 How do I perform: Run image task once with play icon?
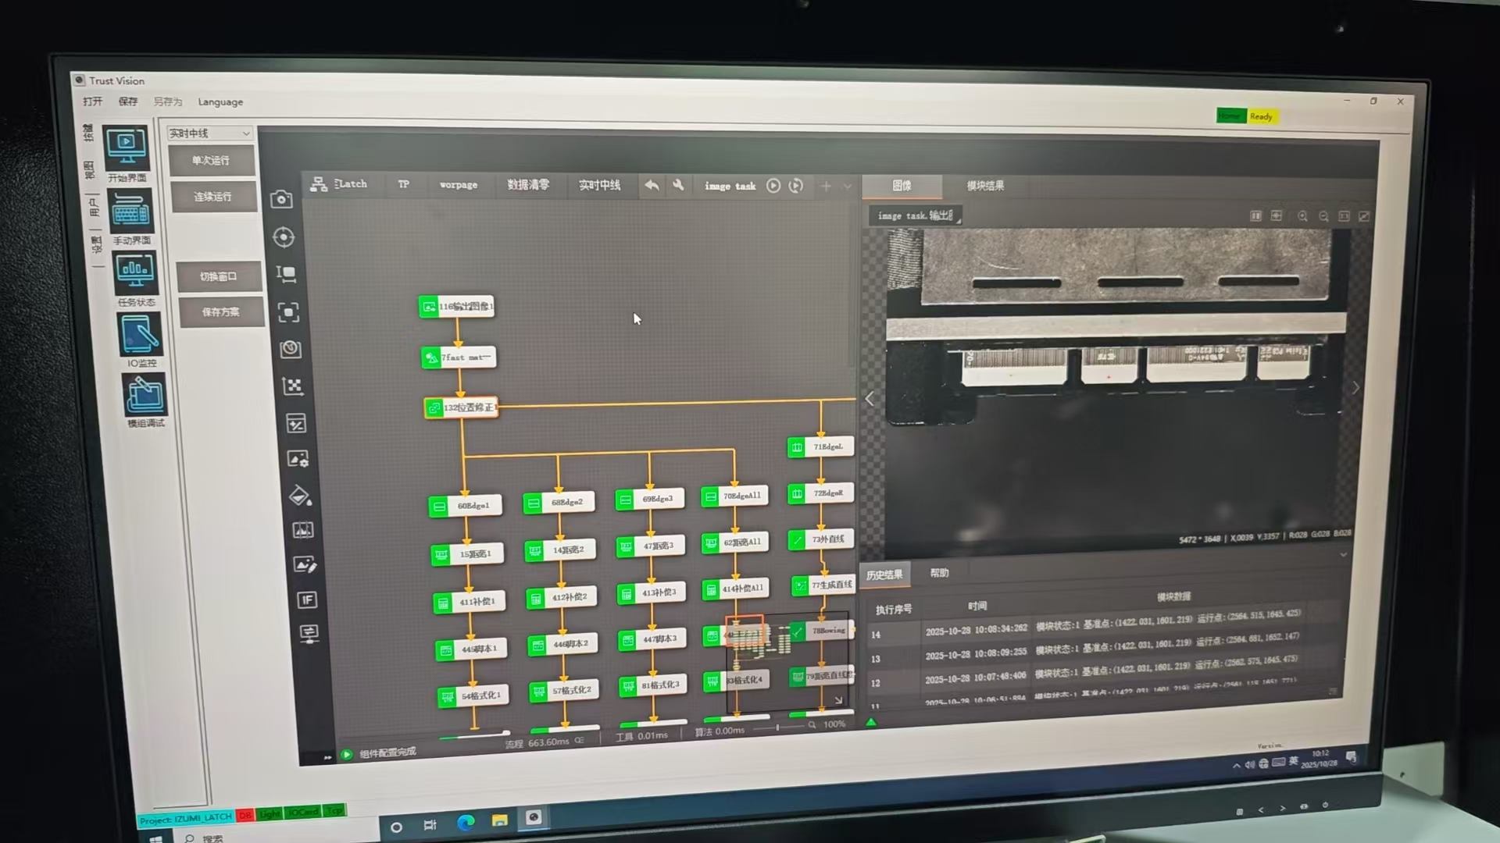pyautogui.click(x=773, y=186)
